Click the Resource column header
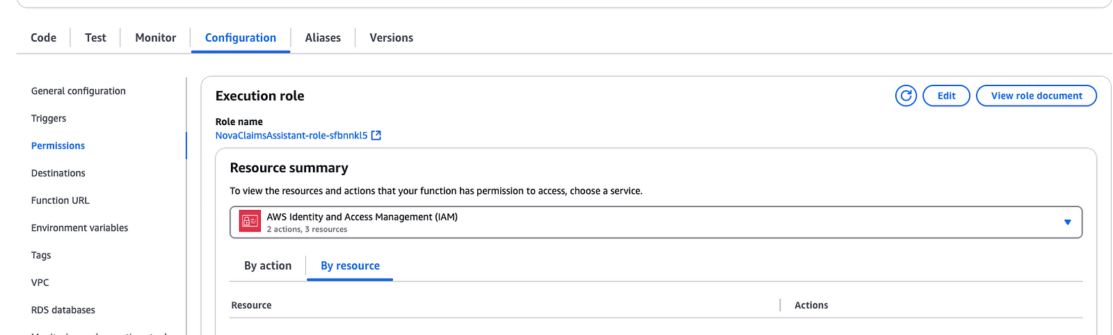This screenshot has height=335, width=1113. (252, 305)
